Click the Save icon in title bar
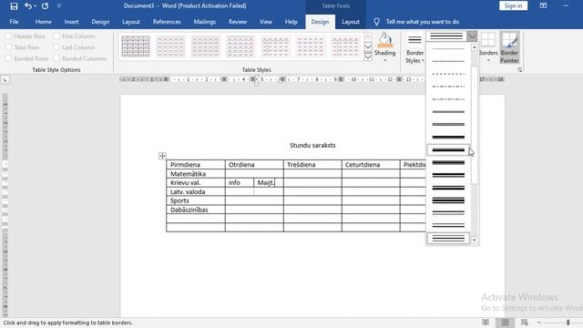The image size is (583, 328). [14, 6]
